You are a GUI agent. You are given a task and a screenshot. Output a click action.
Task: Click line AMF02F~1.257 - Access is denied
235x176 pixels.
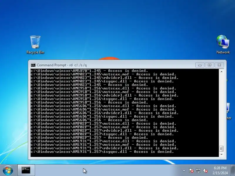coord(89,138)
